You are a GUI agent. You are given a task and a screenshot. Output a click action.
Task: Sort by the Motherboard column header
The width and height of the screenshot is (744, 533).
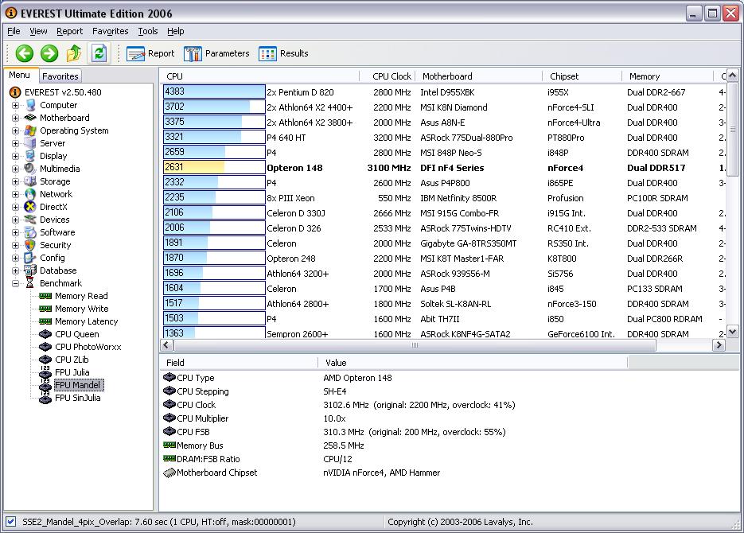coord(479,76)
